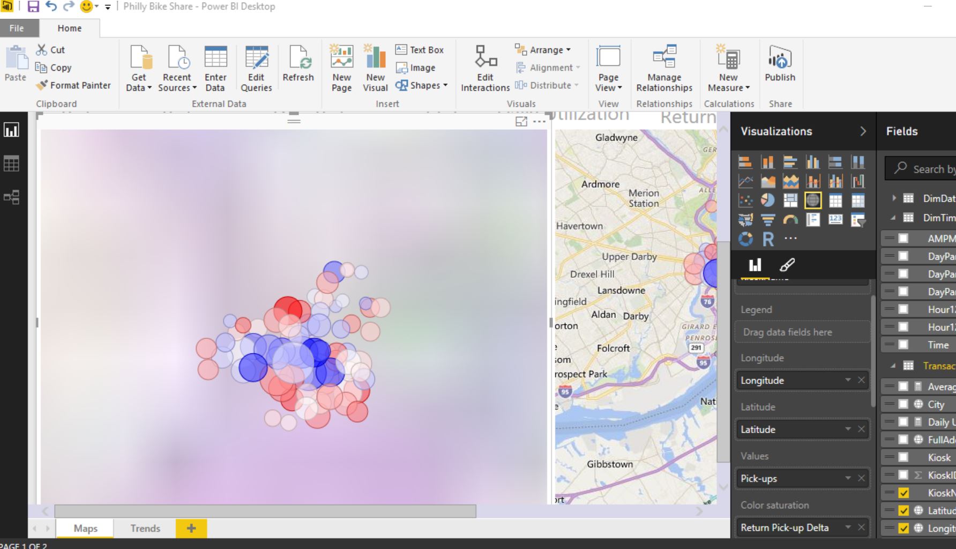
Task: Open More options ellipsis on map visual
Action: coord(539,122)
